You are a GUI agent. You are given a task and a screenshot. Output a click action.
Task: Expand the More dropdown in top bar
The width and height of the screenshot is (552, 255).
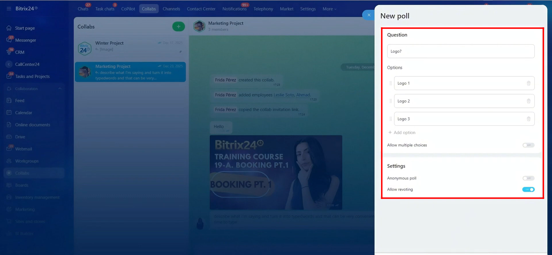click(x=329, y=9)
